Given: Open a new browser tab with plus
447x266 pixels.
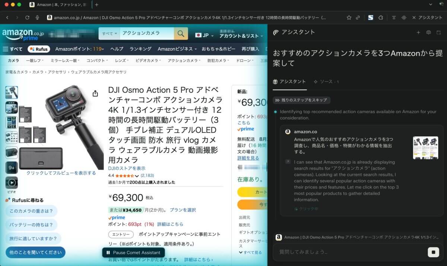Looking at the screenshot, I should 96,4.
